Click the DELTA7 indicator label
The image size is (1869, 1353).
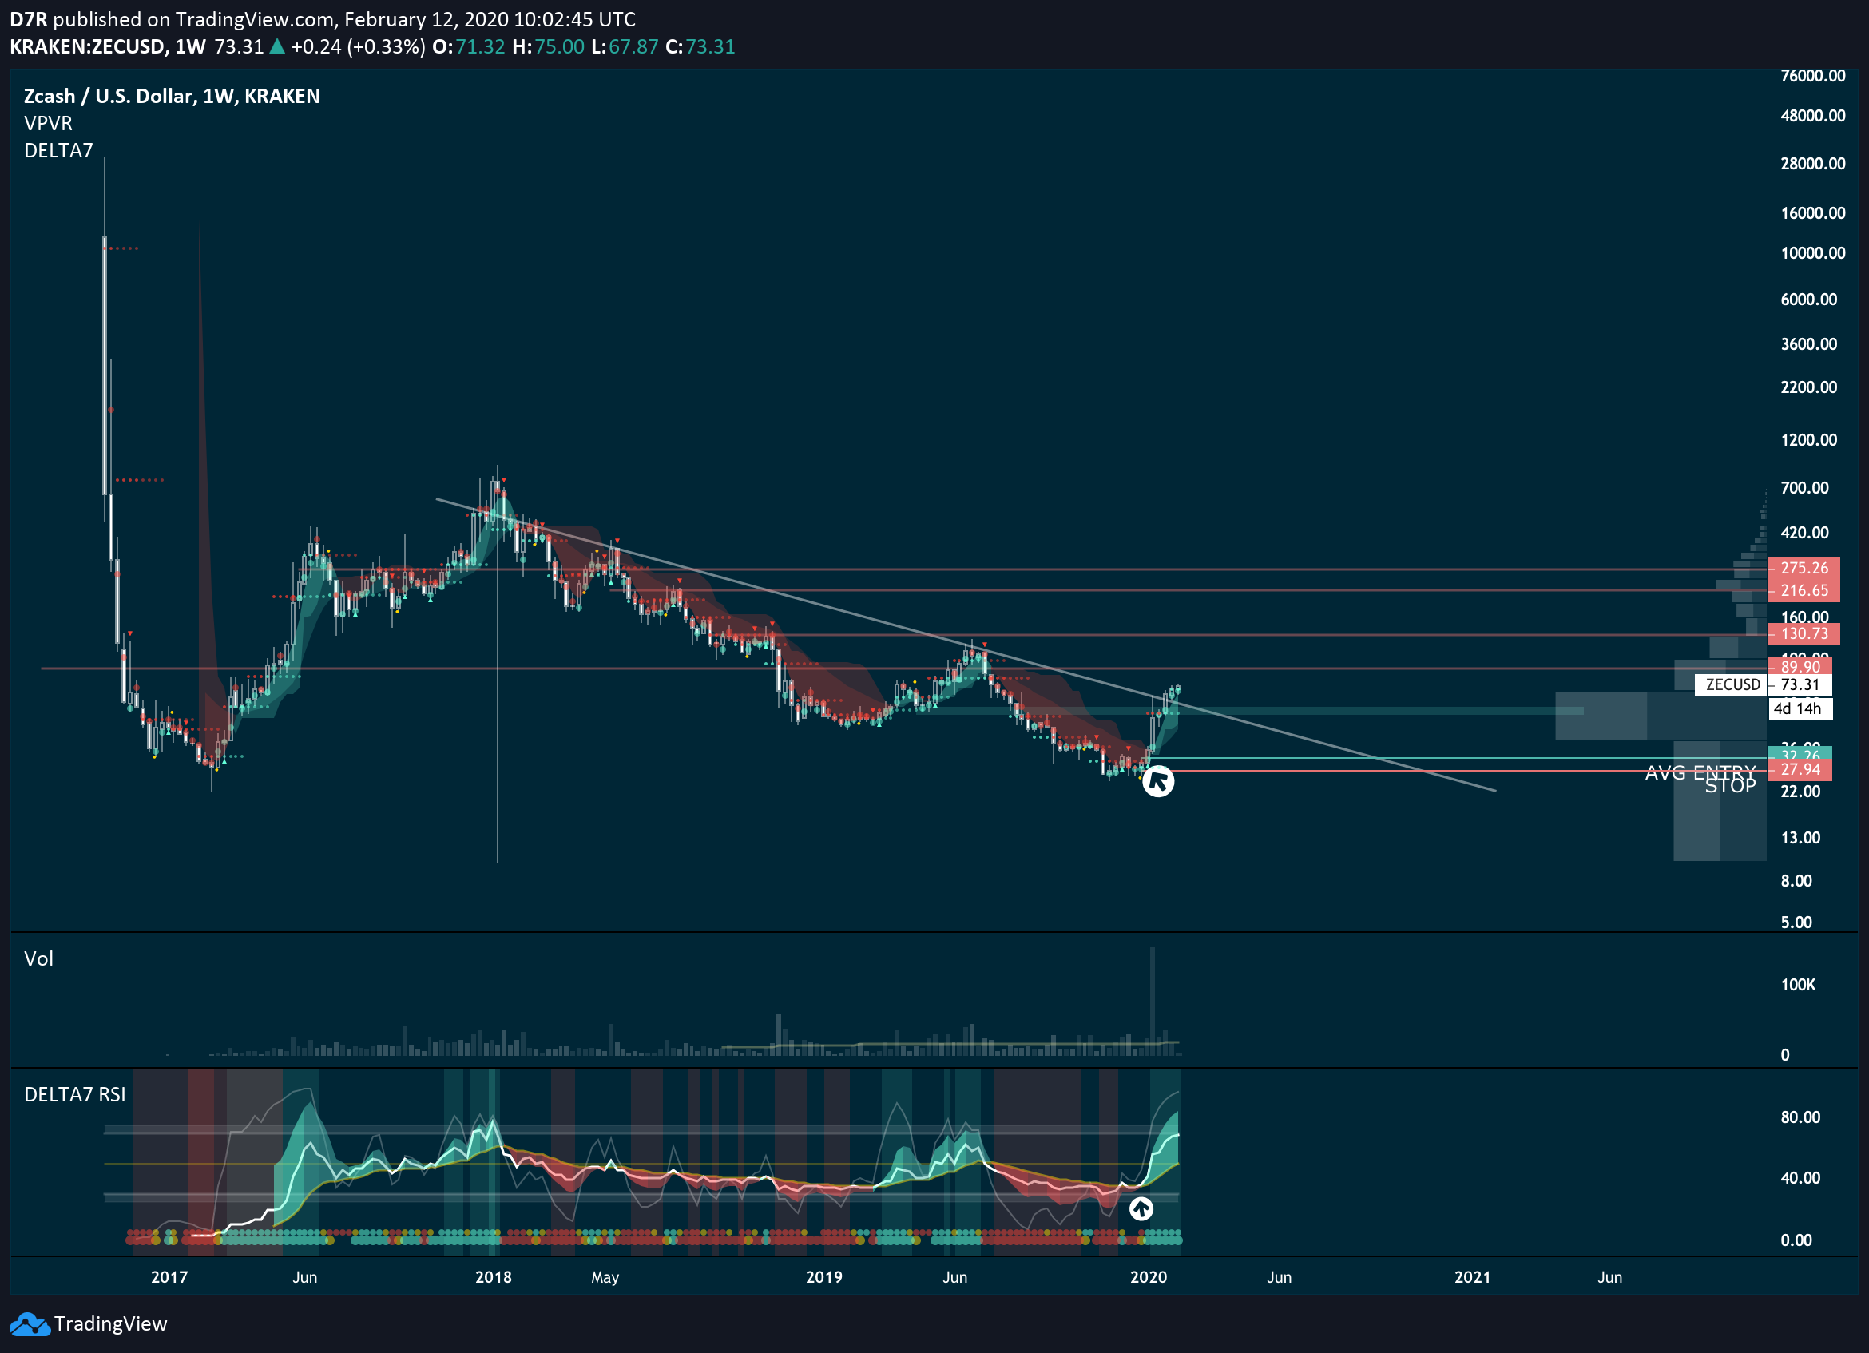click(x=58, y=150)
